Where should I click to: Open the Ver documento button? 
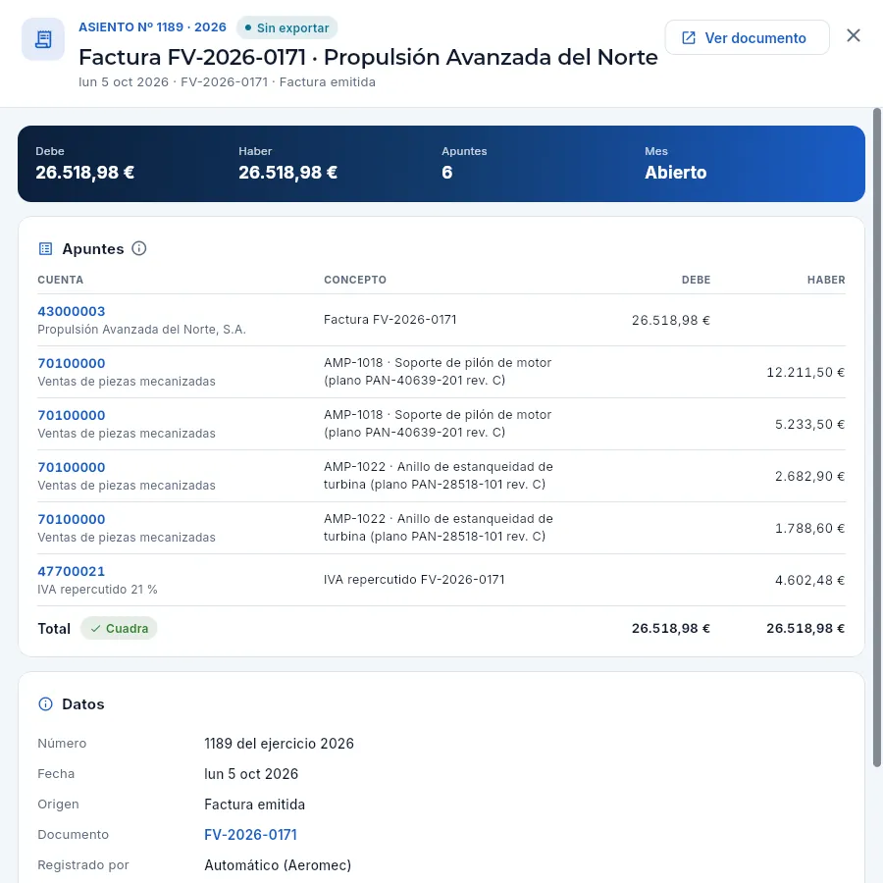pos(747,37)
